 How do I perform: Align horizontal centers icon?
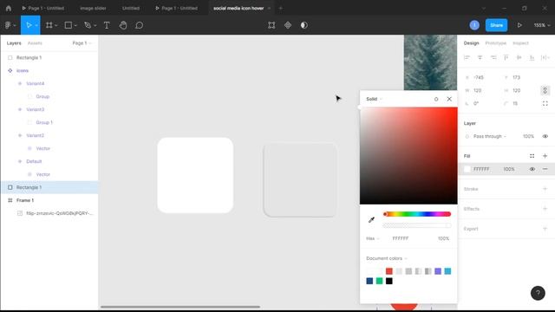[480, 58]
